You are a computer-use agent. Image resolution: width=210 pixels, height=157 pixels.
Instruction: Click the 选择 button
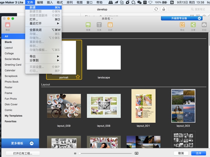point(198,153)
